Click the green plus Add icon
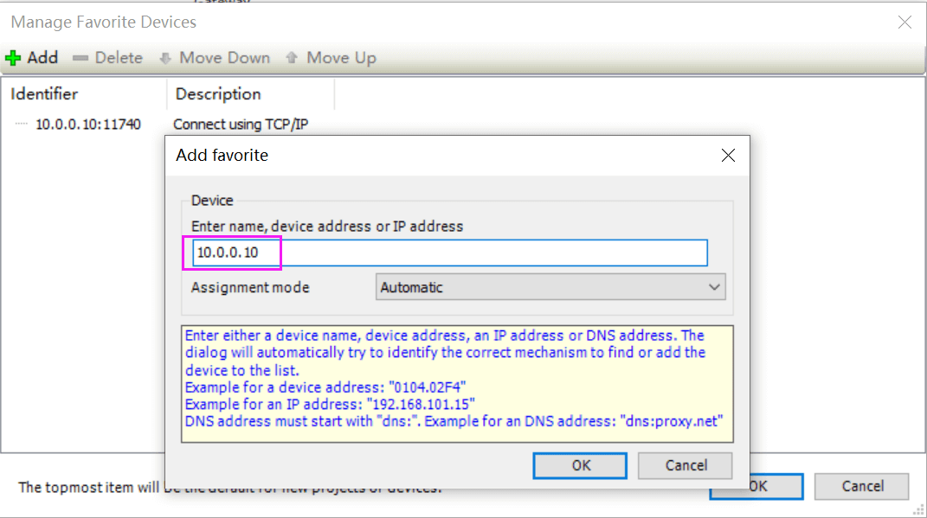Screen dimensions: 927x518 13,59
